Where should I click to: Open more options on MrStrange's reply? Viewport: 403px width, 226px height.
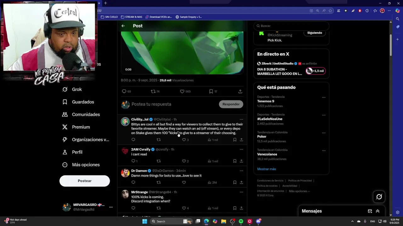(241, 192)
